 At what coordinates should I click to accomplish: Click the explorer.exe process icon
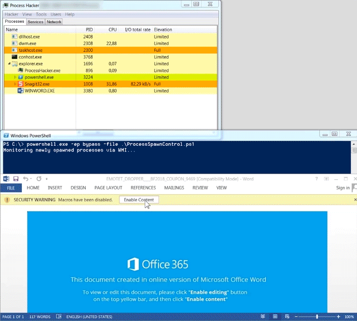click(15, 64)
